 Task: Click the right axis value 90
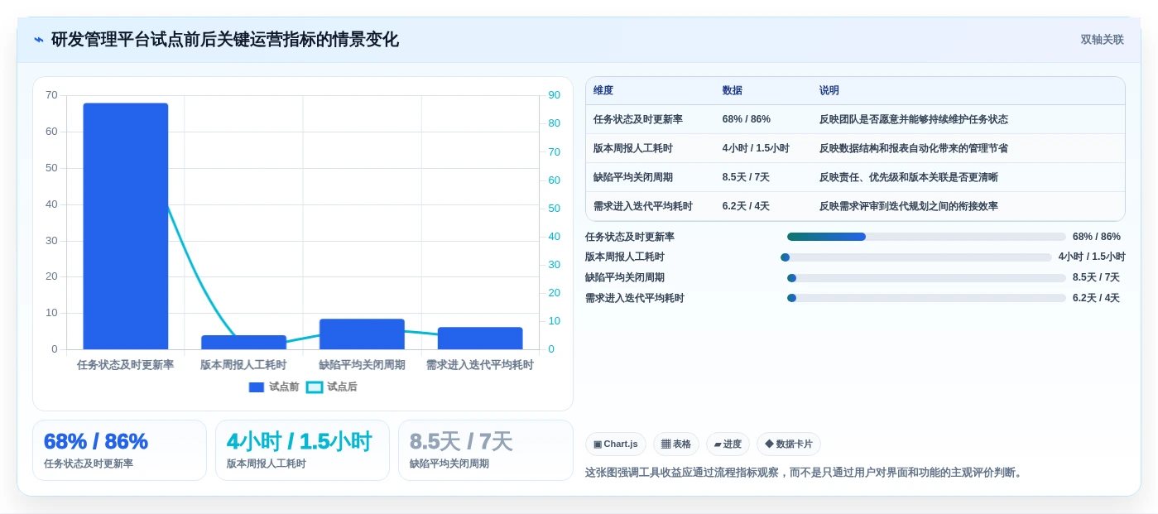click(x=554, y=95)
